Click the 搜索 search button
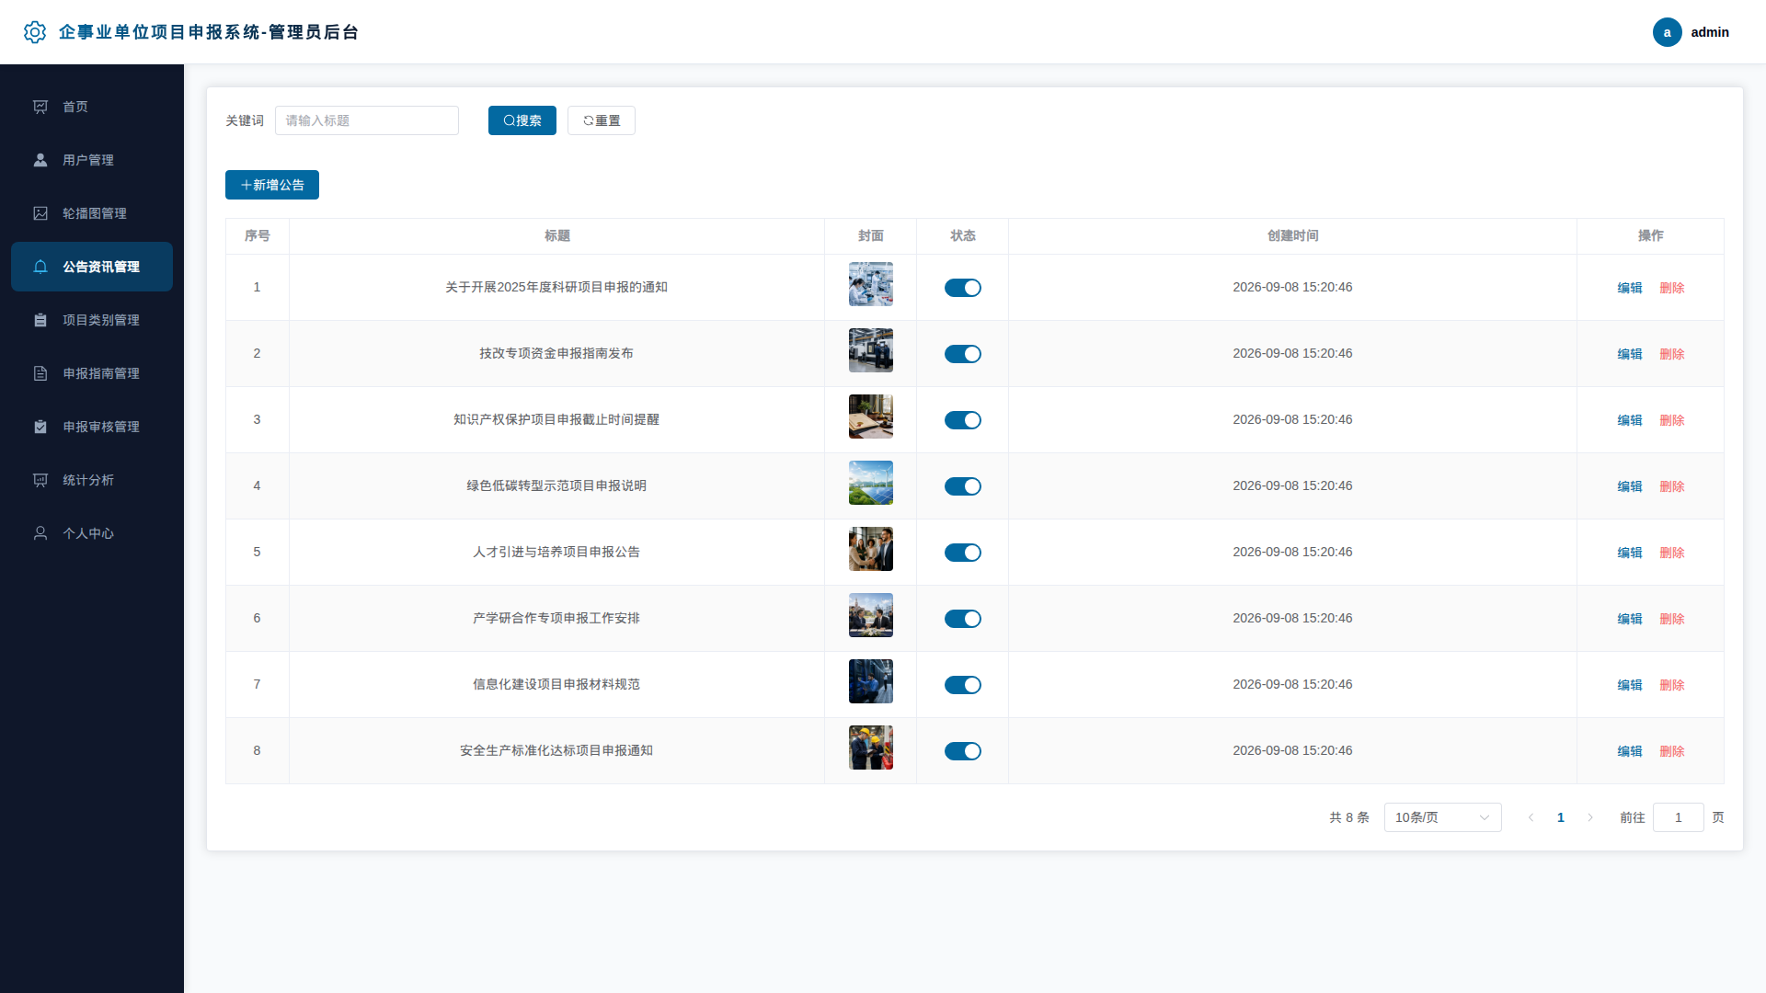Image resolution: width=1766 pixels, height=993 pixels. click(522, 120)
